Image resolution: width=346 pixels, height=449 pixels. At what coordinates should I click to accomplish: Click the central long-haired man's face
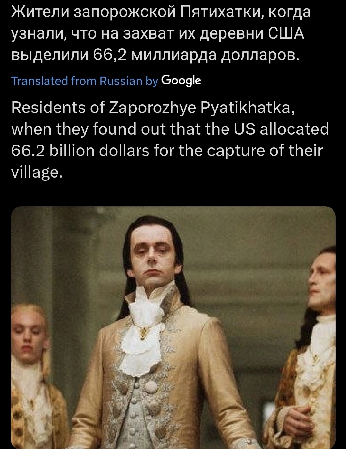(x=156, y=254)
